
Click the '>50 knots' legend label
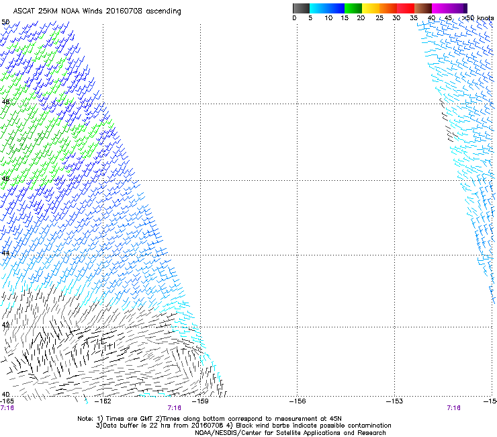(x=478, y=18)
